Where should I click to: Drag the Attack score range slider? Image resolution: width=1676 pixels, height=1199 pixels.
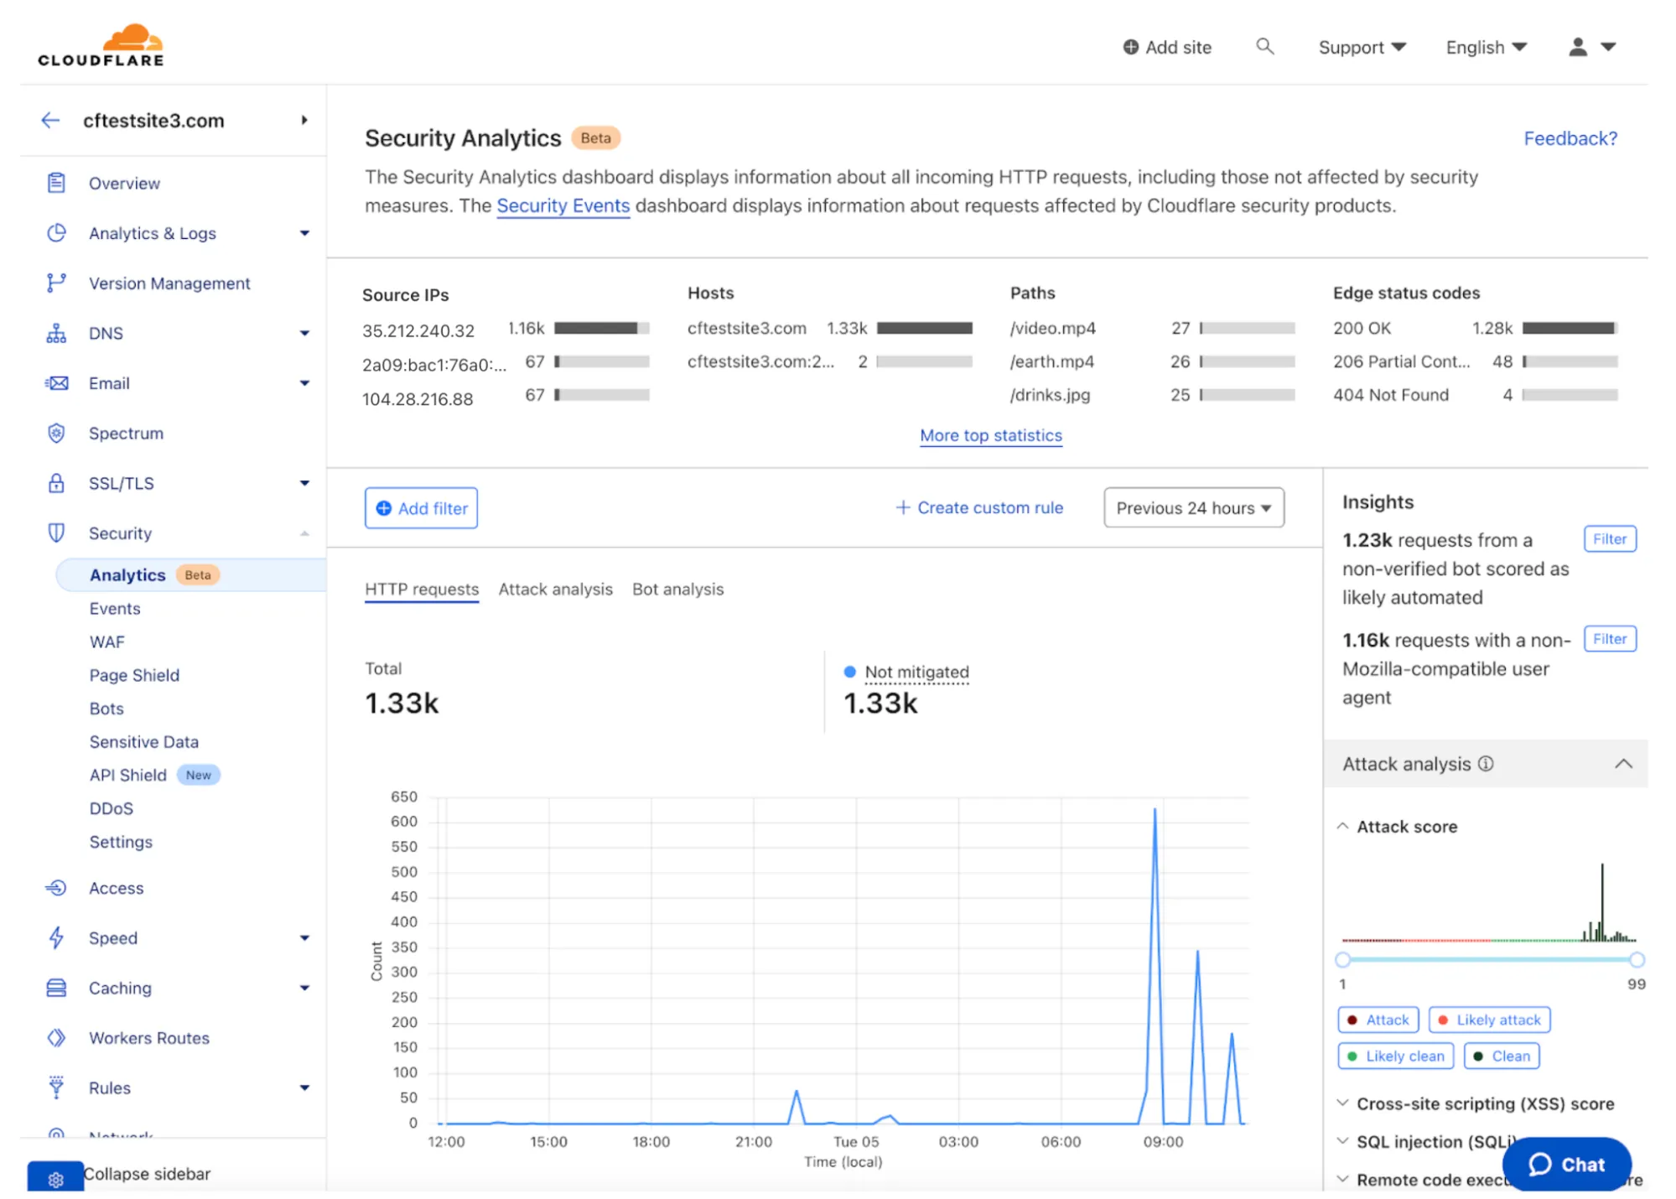[1345, 959]
